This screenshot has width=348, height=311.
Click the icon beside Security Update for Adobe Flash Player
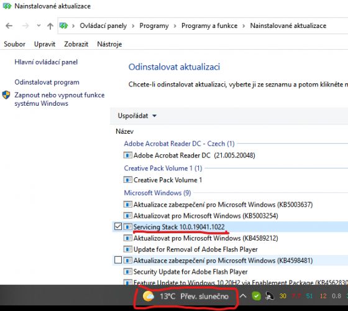127,272
